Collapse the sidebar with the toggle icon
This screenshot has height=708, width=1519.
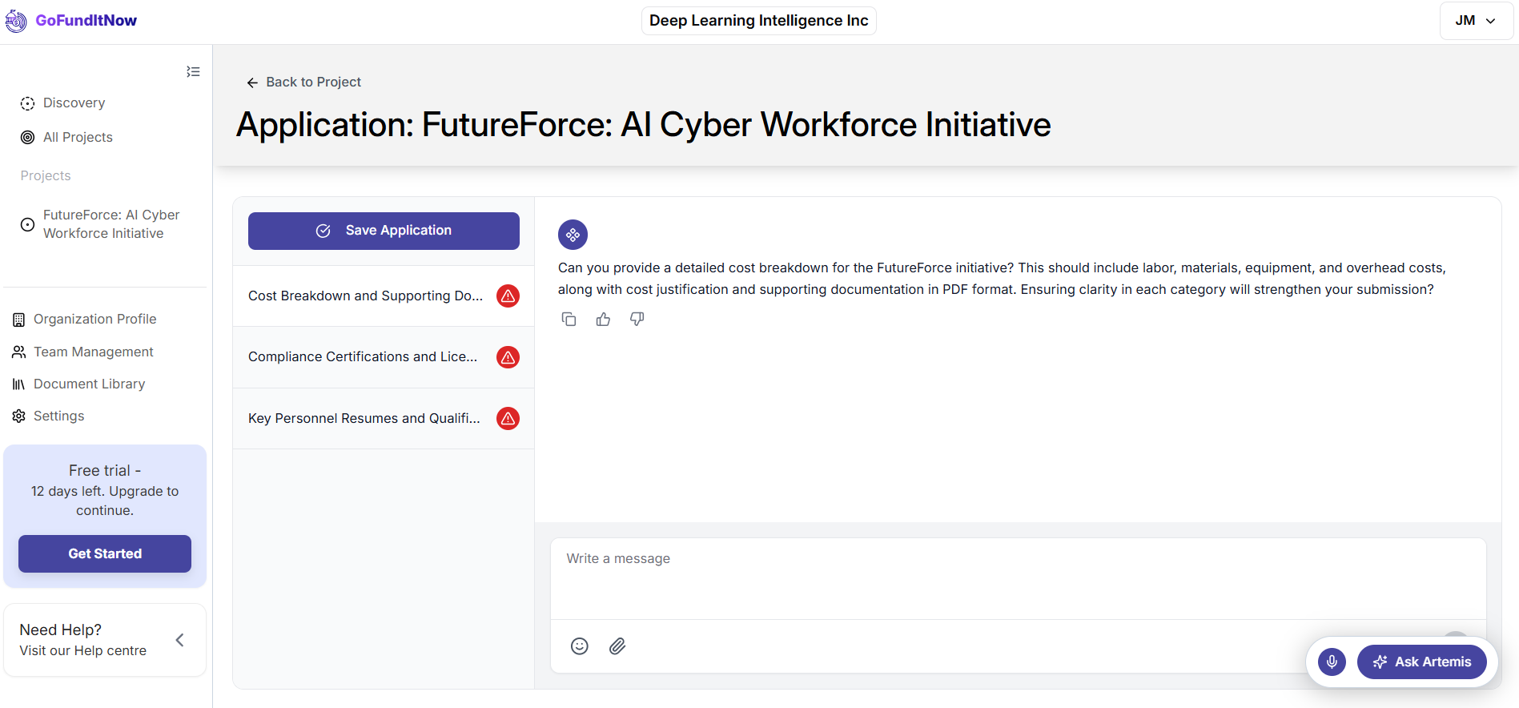click(x=193, y=72)
